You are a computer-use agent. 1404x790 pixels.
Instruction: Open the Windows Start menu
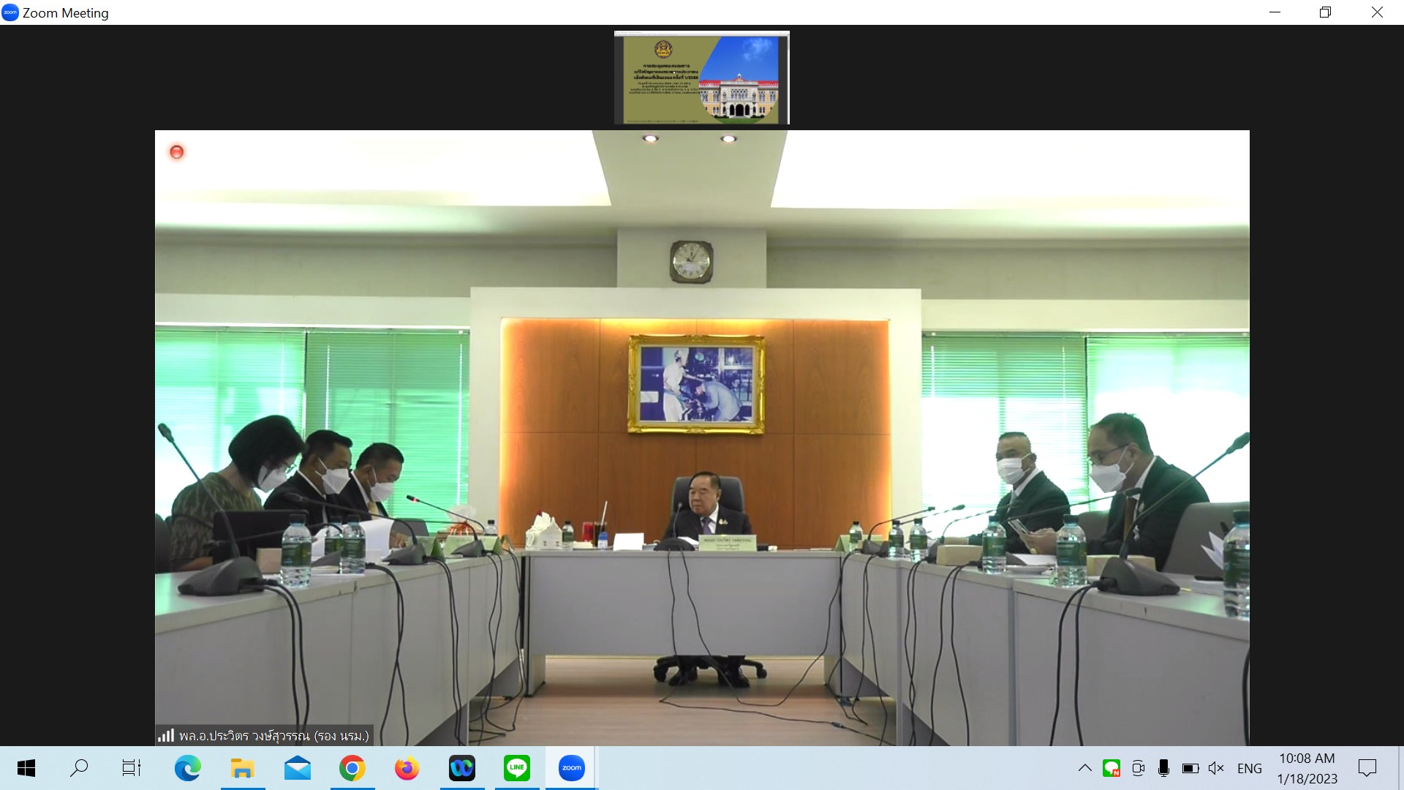(26, 768)
